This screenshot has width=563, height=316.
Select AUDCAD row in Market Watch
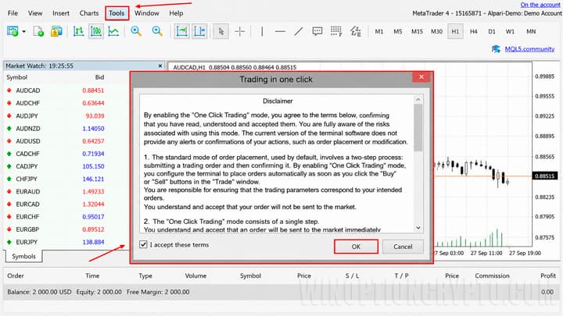(x=66, y=91)
